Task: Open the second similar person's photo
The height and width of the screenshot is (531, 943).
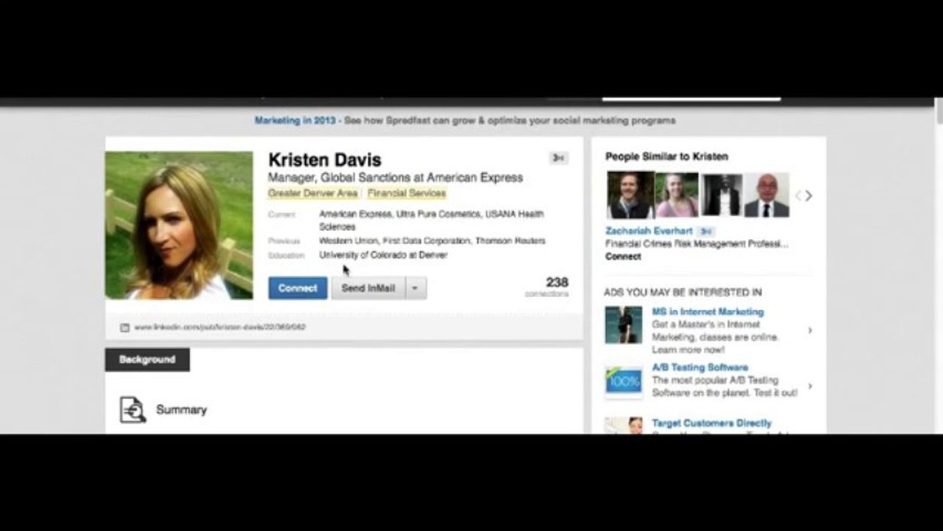Action: tap(676, 195)
